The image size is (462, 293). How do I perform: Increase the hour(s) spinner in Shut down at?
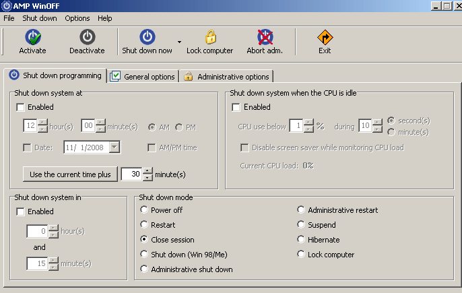click(x=42, y=123)
